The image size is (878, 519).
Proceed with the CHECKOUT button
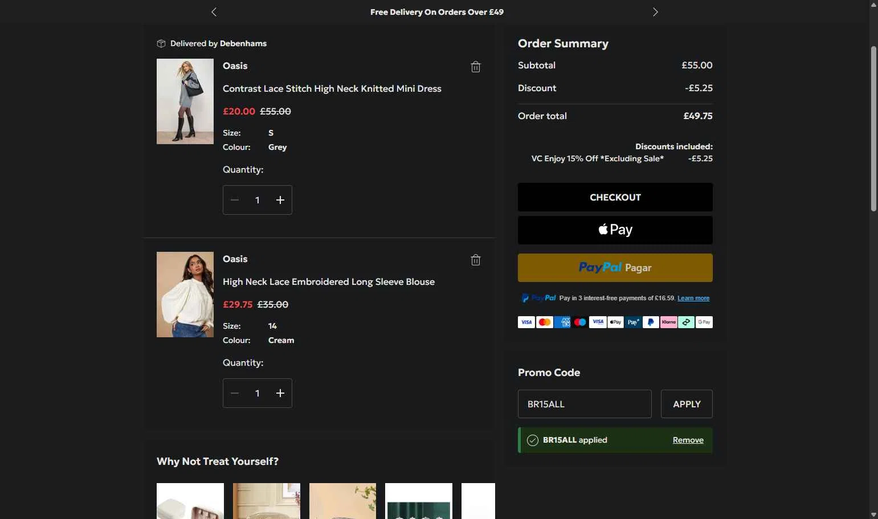point(615,197)
